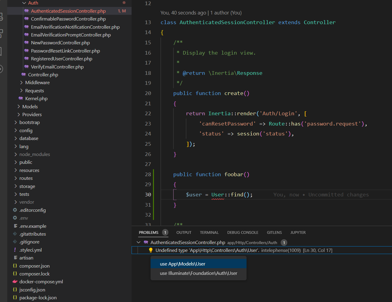The image size is (392, 302).
Task: Select the Undefined type error entry
Action: (x=207, y=250)
